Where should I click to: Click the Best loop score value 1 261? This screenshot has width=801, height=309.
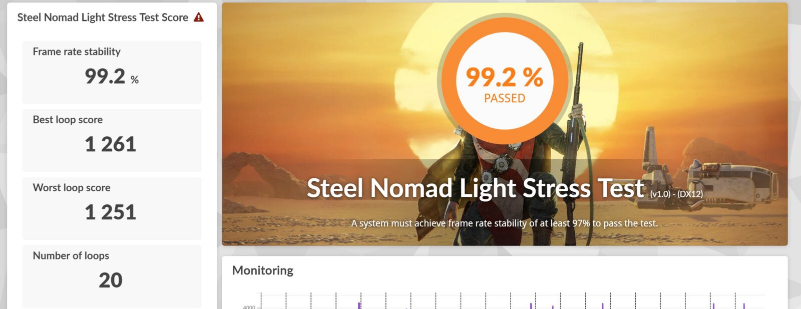(x=111, y=144)
